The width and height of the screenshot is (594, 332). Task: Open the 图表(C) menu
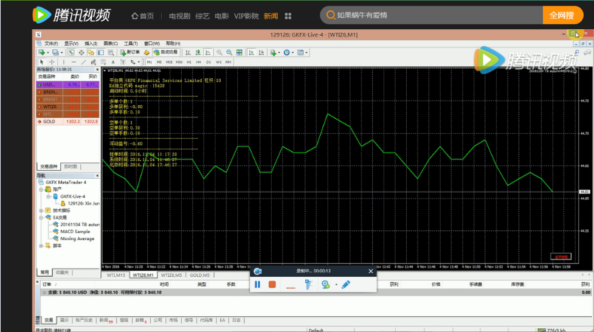(x=111, y=44)
